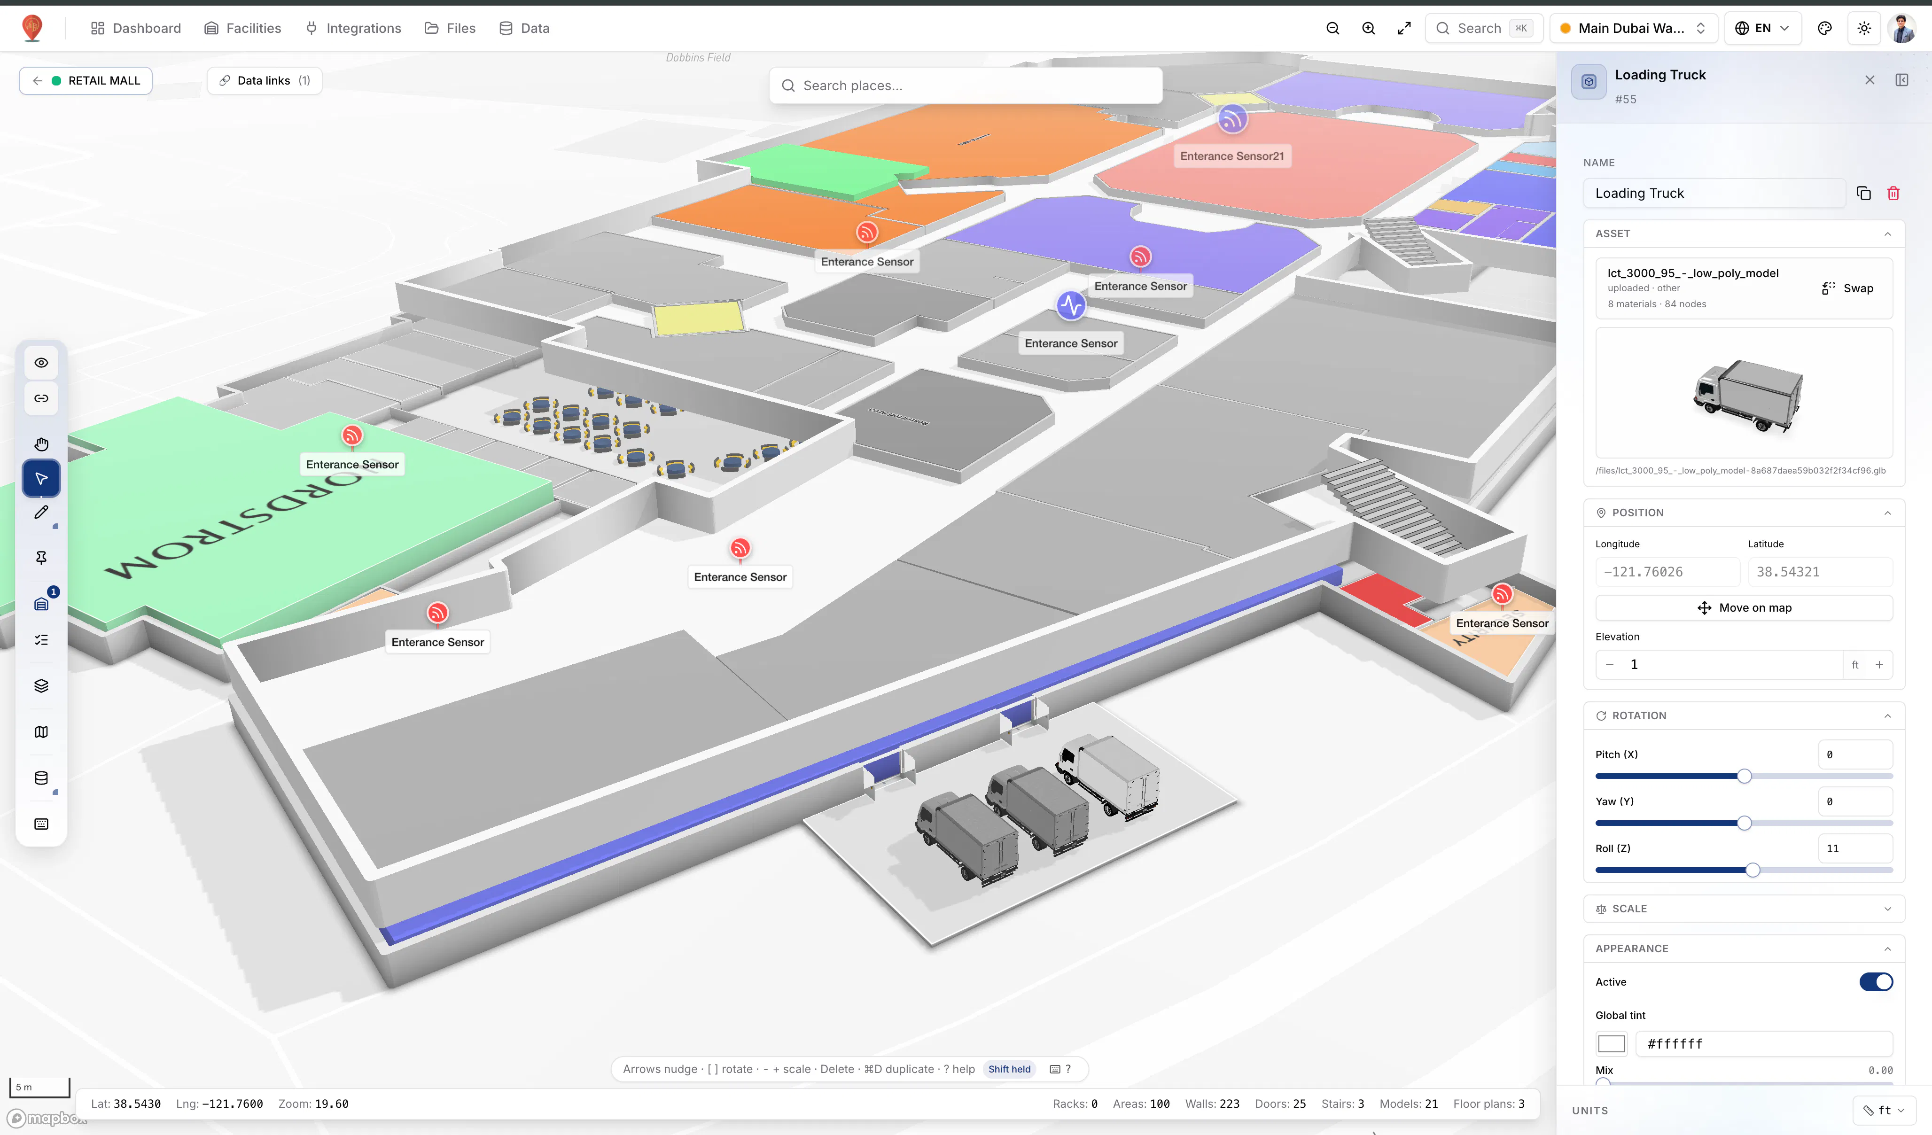Open the Facilities menu

pos(243,28)
